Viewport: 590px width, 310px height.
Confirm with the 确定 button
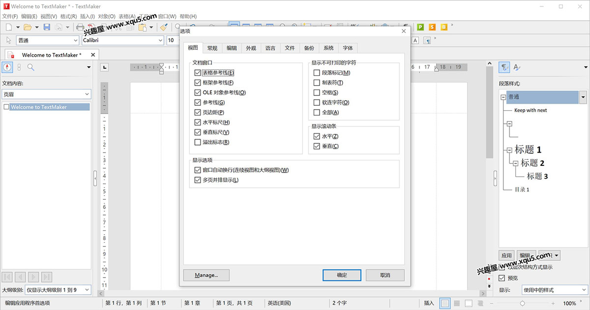point(342,275)
